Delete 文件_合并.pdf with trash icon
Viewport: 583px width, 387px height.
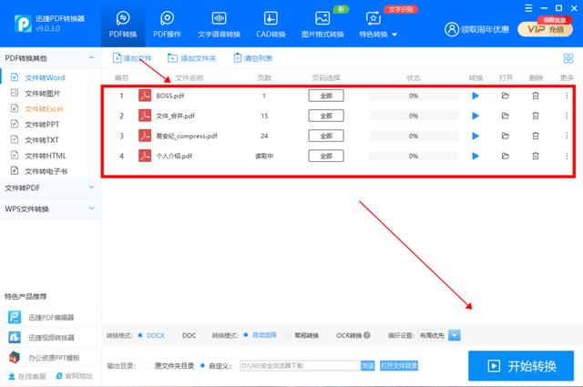pos(536,116)
